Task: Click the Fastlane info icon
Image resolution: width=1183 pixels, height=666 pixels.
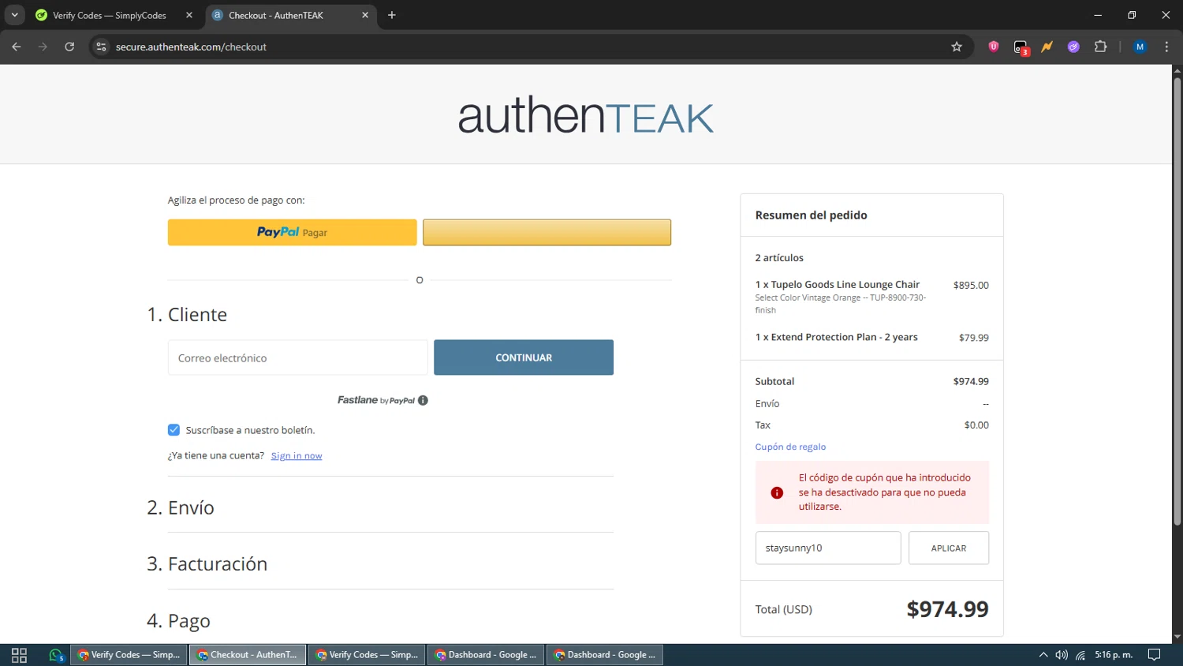Action: pyautogui.click(x=423, y=400)
